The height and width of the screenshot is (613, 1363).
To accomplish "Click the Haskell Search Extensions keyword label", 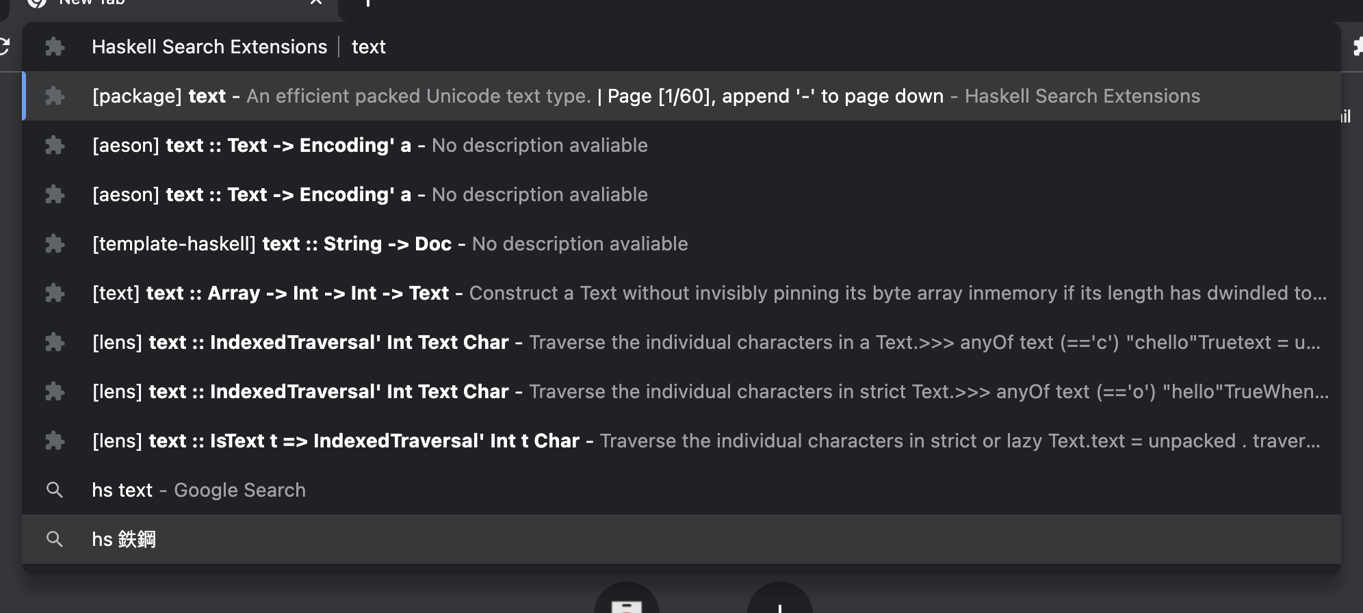I will (x=209, y=47).
